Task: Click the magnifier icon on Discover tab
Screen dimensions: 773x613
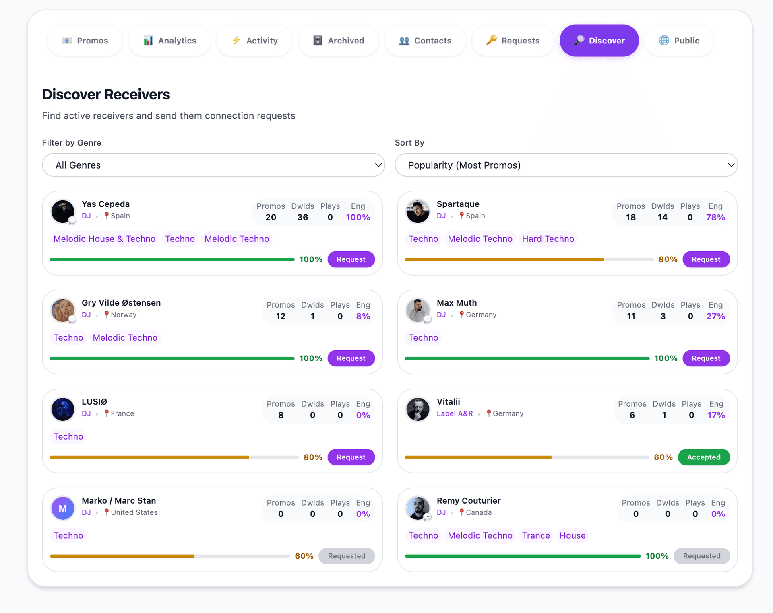Action: pos(579,40)
